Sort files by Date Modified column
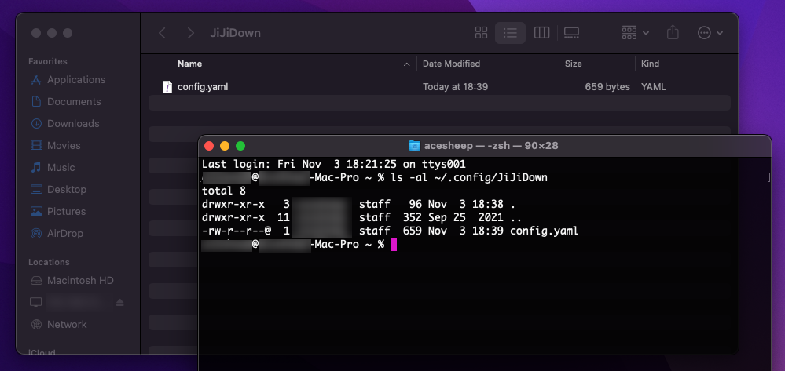 (451, 64)
